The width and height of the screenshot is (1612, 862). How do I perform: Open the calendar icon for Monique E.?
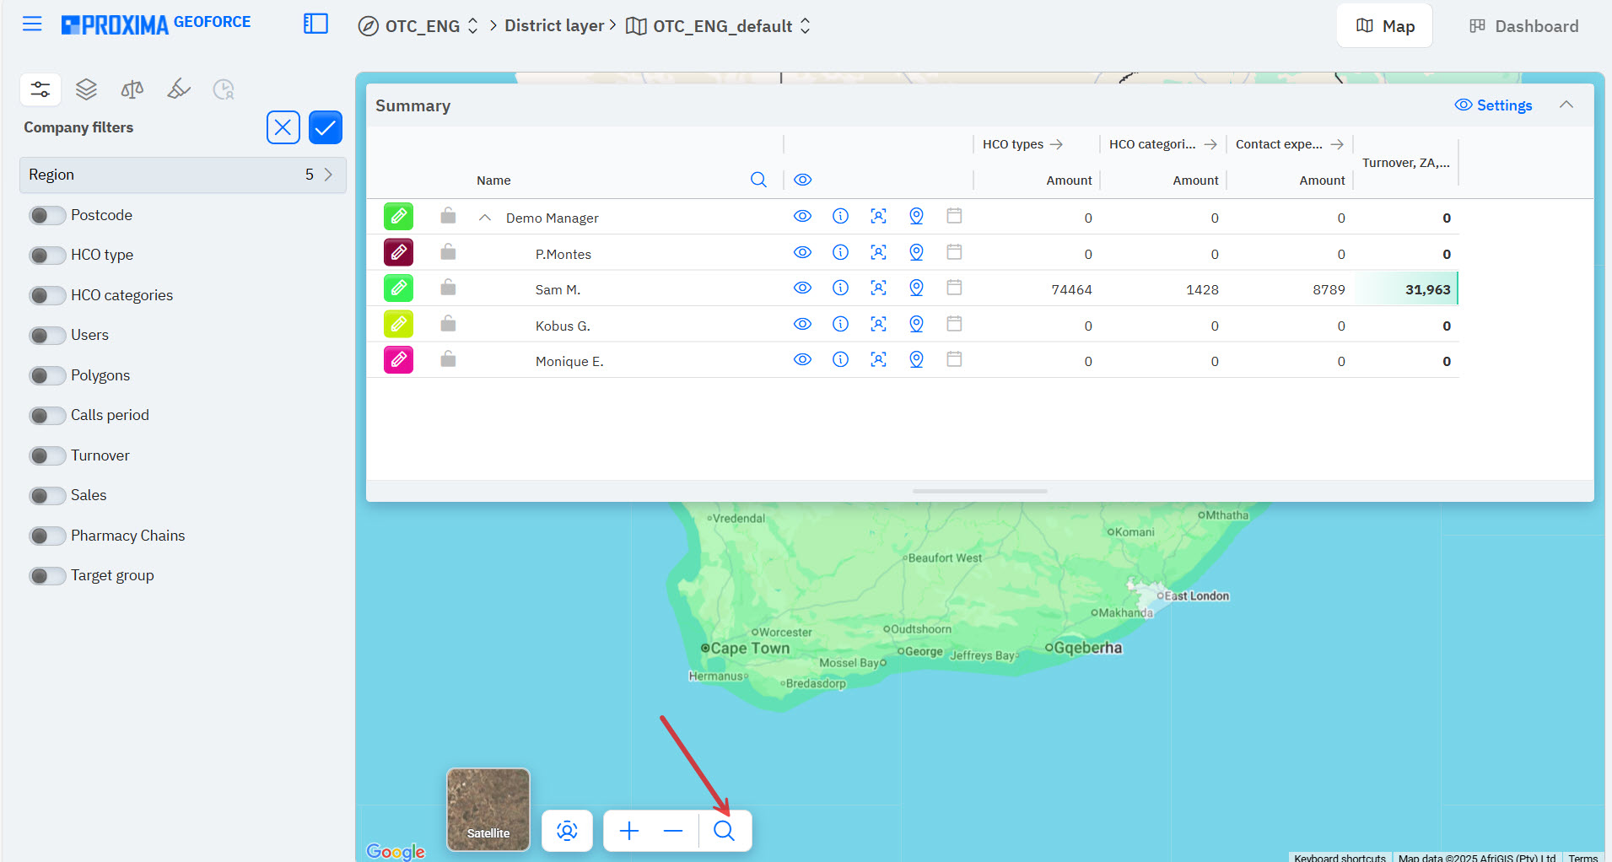point(954,360)
